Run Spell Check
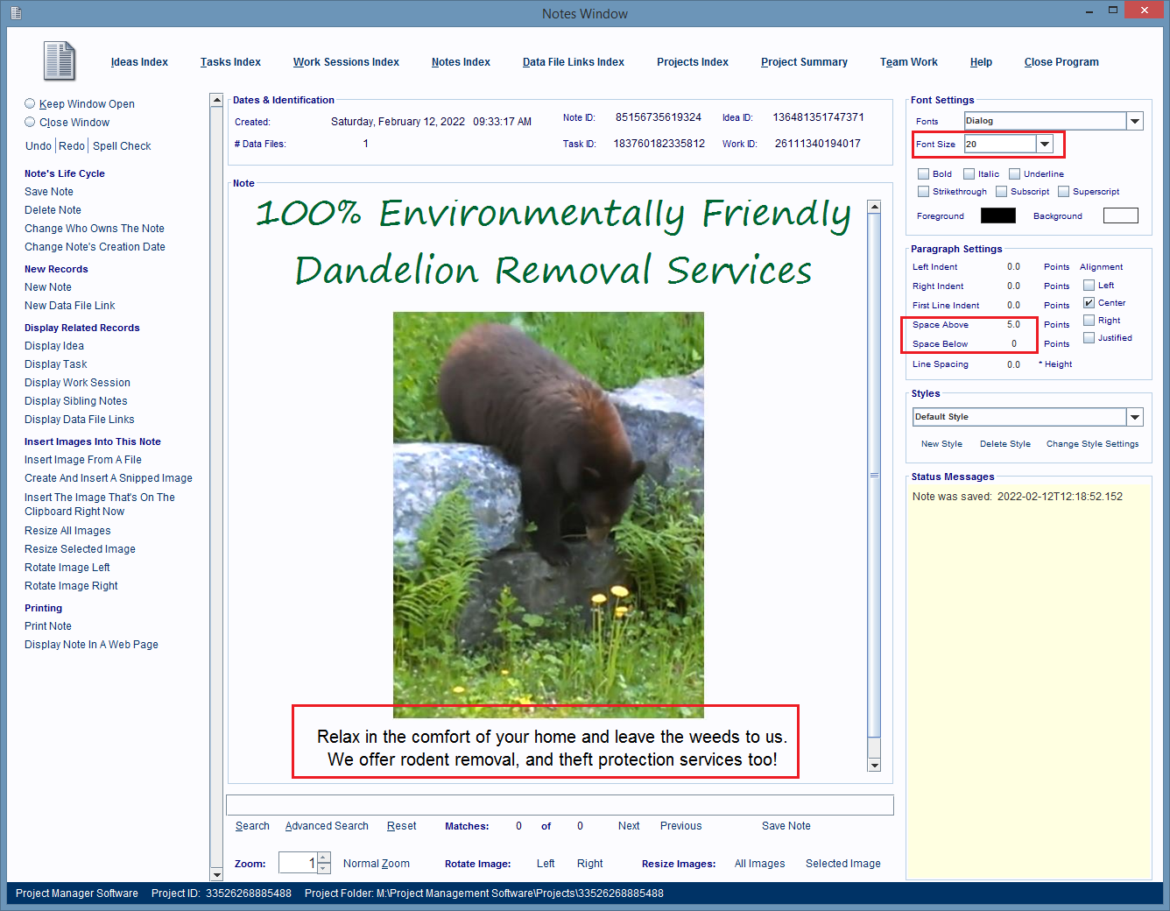 [122, 146]
